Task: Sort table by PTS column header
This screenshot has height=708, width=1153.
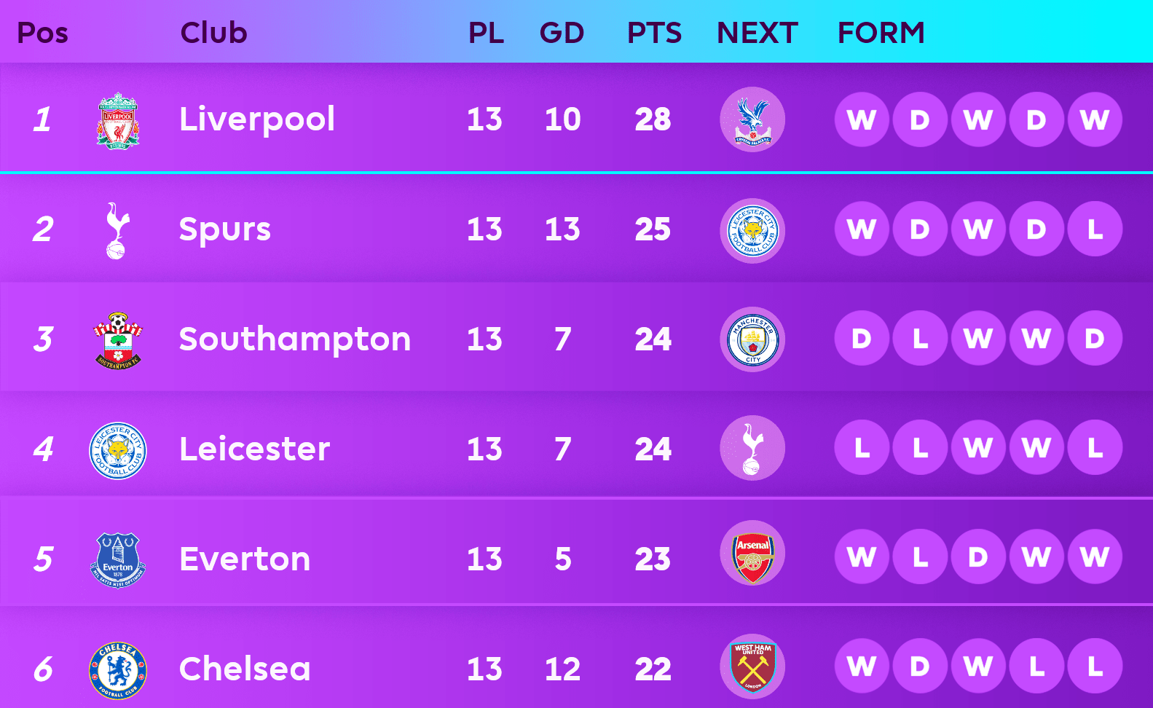Action: (x=654, y=33)
